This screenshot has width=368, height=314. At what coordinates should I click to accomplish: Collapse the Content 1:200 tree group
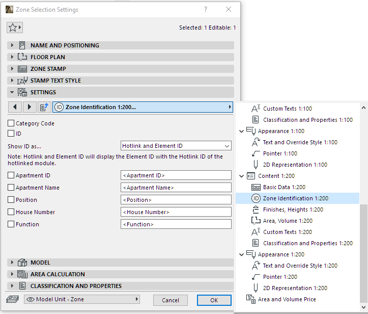(241, 176)
